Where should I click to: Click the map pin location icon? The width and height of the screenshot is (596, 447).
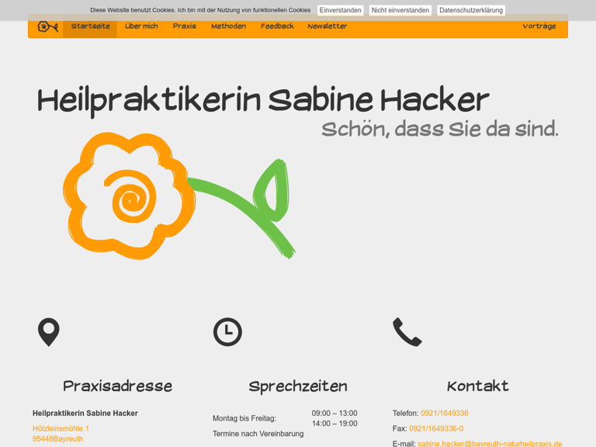pos(48,332)
